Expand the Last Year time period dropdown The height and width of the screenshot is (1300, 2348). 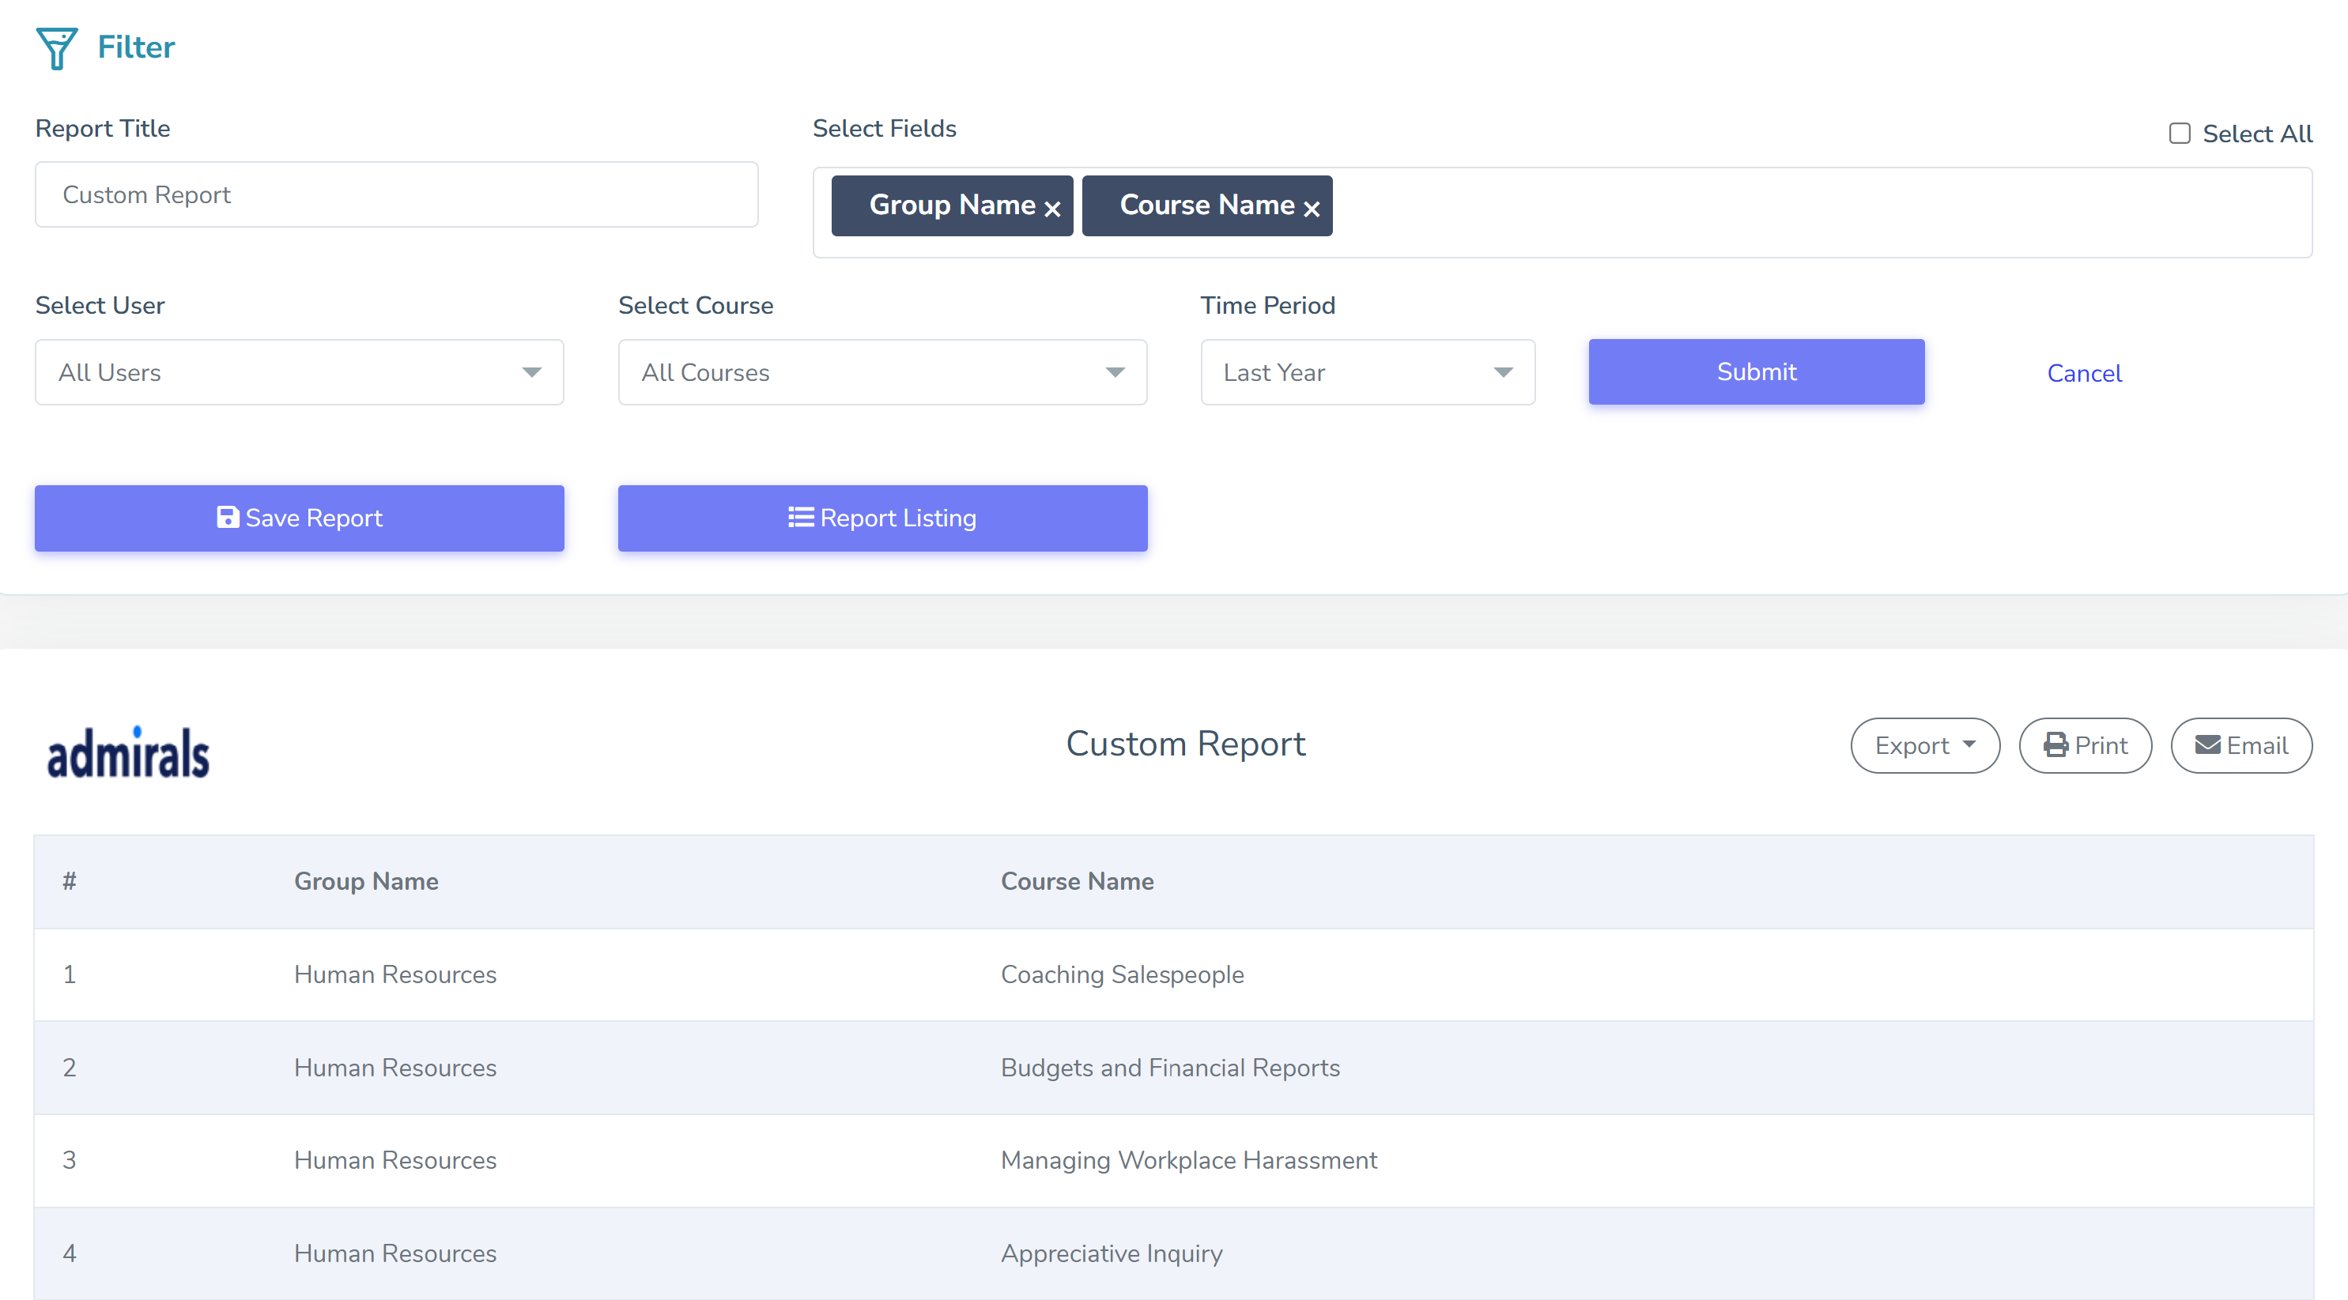1366,372
